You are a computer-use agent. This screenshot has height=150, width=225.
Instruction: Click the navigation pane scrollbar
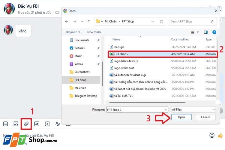point(103,74)
